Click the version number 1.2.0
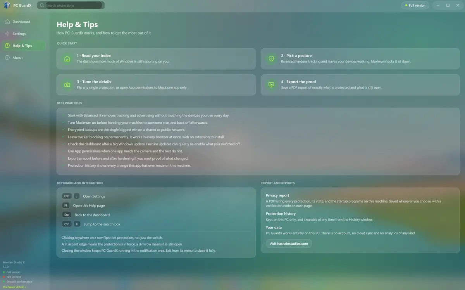Screen dimensions: 465x290 pyautogui.click(x=6, y=267)
